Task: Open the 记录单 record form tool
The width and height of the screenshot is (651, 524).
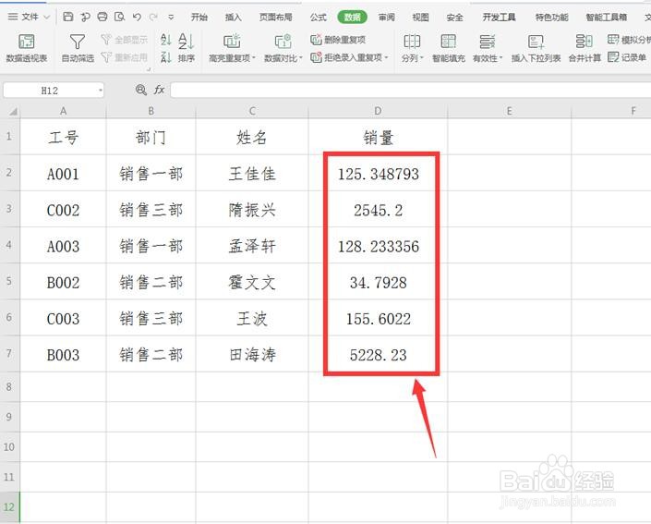Action: [x=627, y=57]
